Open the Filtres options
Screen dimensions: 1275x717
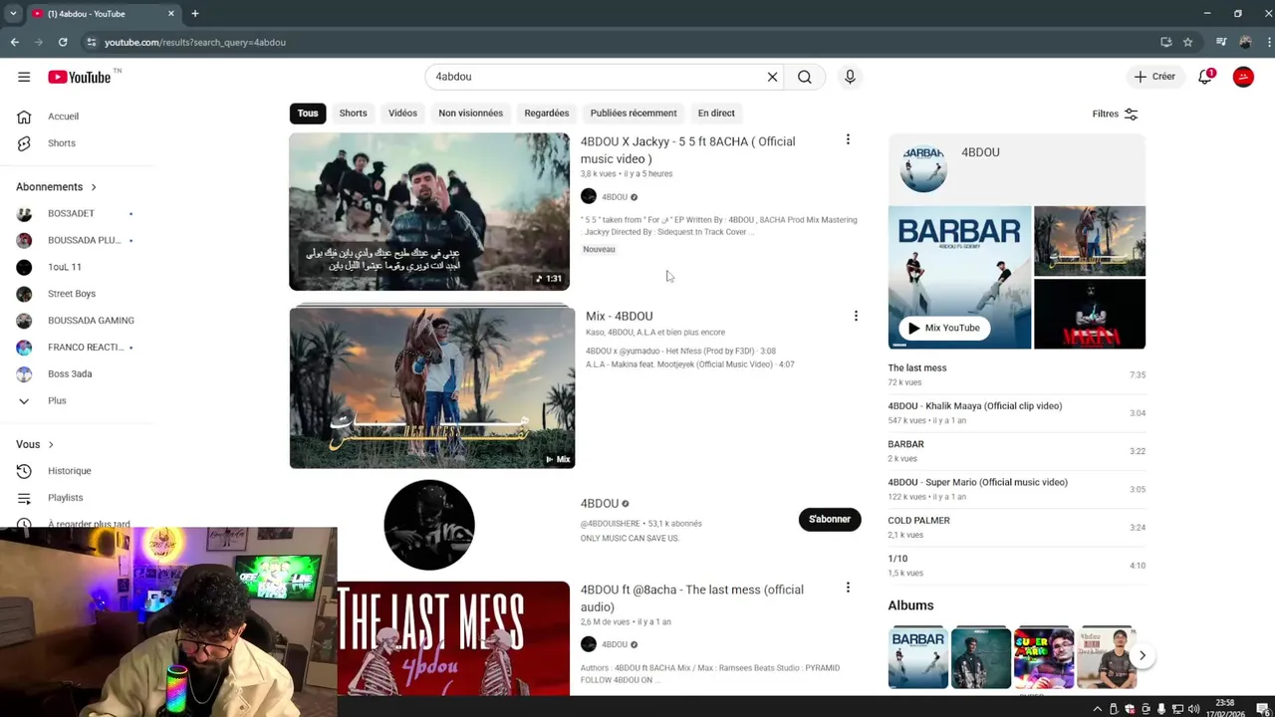point(1115,114)
